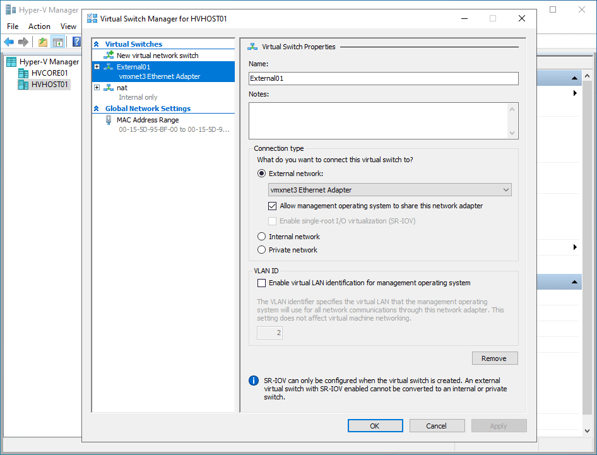Expand the External01 tree node
The width and height of the screenshot is (597, 455).
[97, 67]
